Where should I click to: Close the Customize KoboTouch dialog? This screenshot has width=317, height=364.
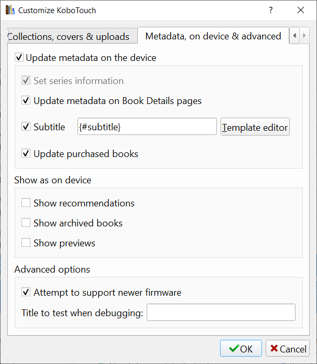point(301,10)
